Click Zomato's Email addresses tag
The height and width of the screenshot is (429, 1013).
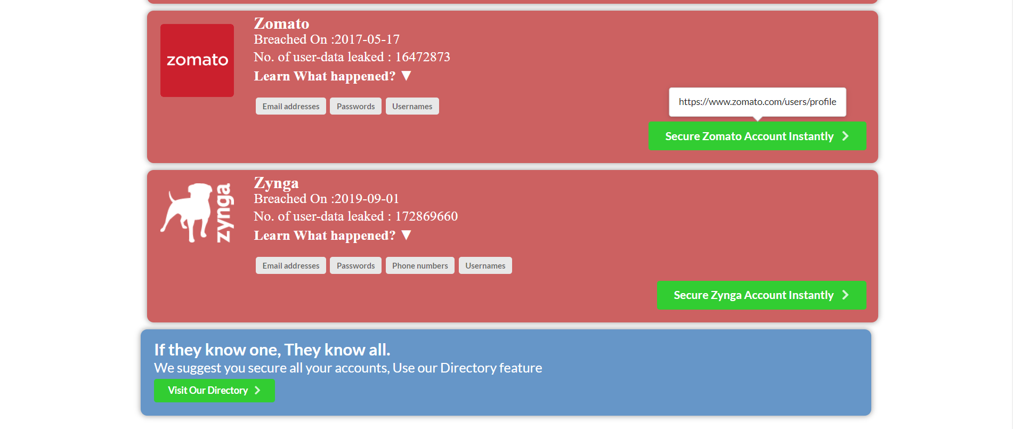point(291,106)
